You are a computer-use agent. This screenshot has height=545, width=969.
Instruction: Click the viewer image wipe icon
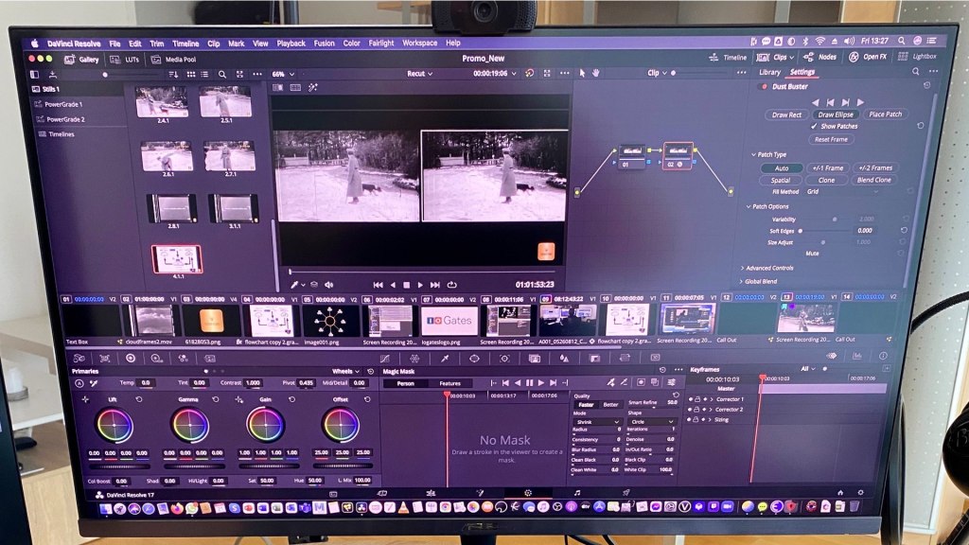pyautogui.click(x=278, y=88)
